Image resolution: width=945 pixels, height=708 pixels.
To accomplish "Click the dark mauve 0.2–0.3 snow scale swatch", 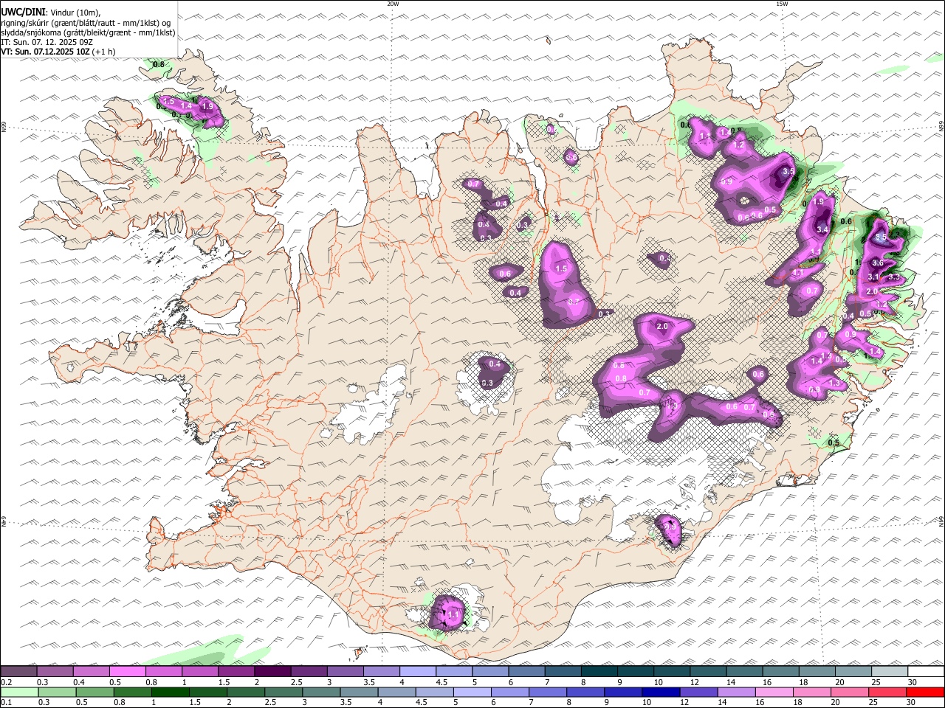I will click(18, 672).
